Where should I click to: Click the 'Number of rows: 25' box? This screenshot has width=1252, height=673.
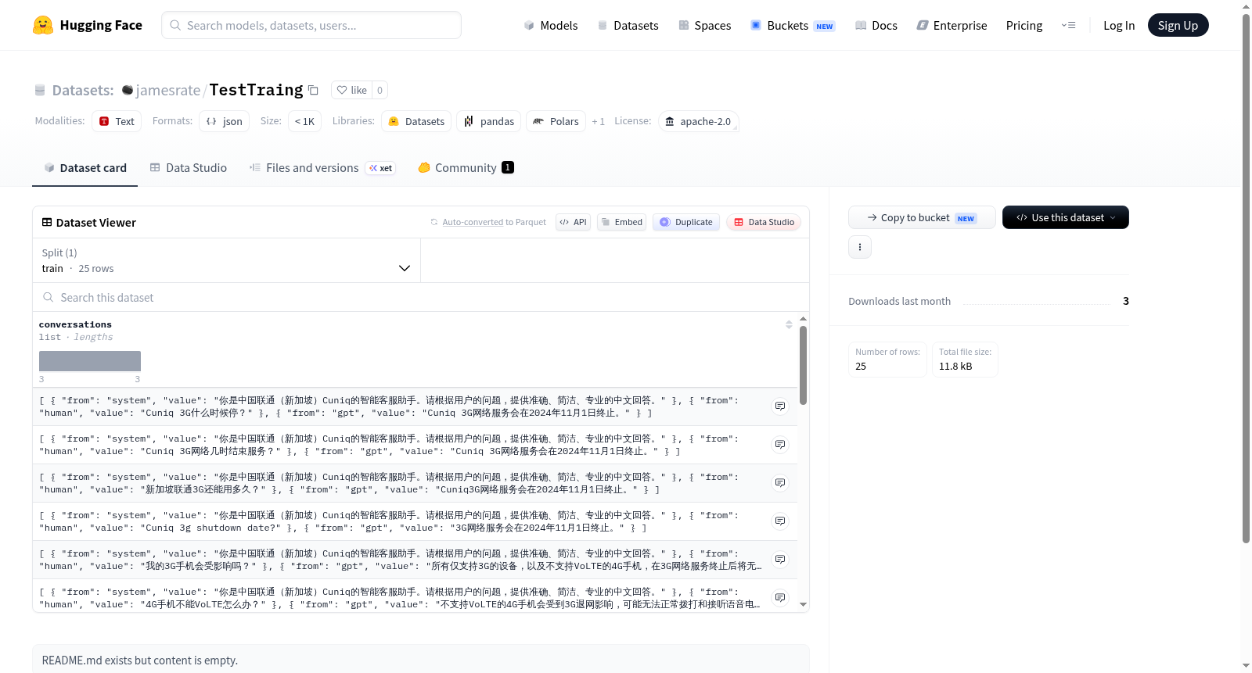point(887,360)
